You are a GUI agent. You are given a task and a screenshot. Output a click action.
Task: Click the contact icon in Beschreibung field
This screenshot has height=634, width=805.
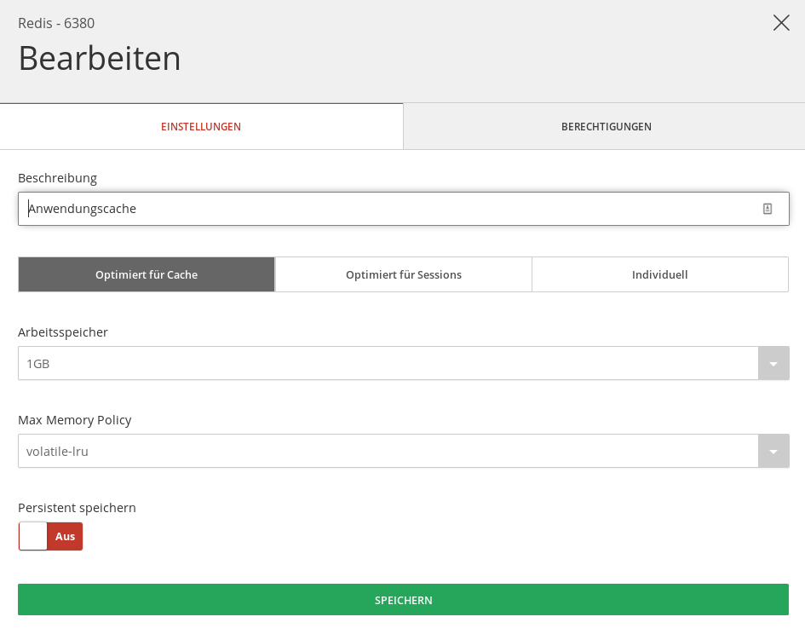[x=767, y=209]
